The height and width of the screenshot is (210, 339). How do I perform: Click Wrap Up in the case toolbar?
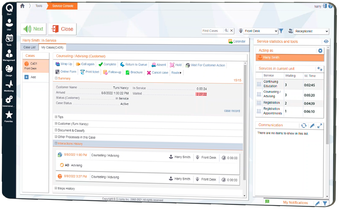(x=64, y=64)
